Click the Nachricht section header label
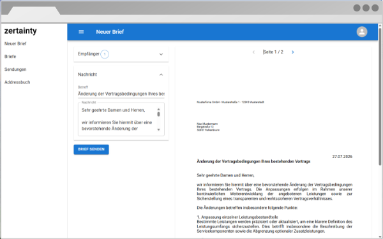The width and height of the screenshot is (383, 239). (x=87, y=75)
